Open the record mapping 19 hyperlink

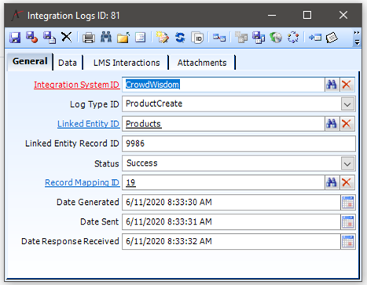130,182
